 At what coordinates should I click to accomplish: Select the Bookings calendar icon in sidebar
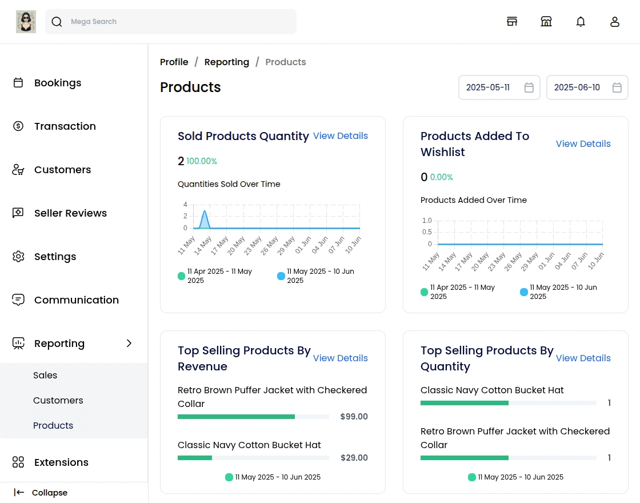[18, 82]
